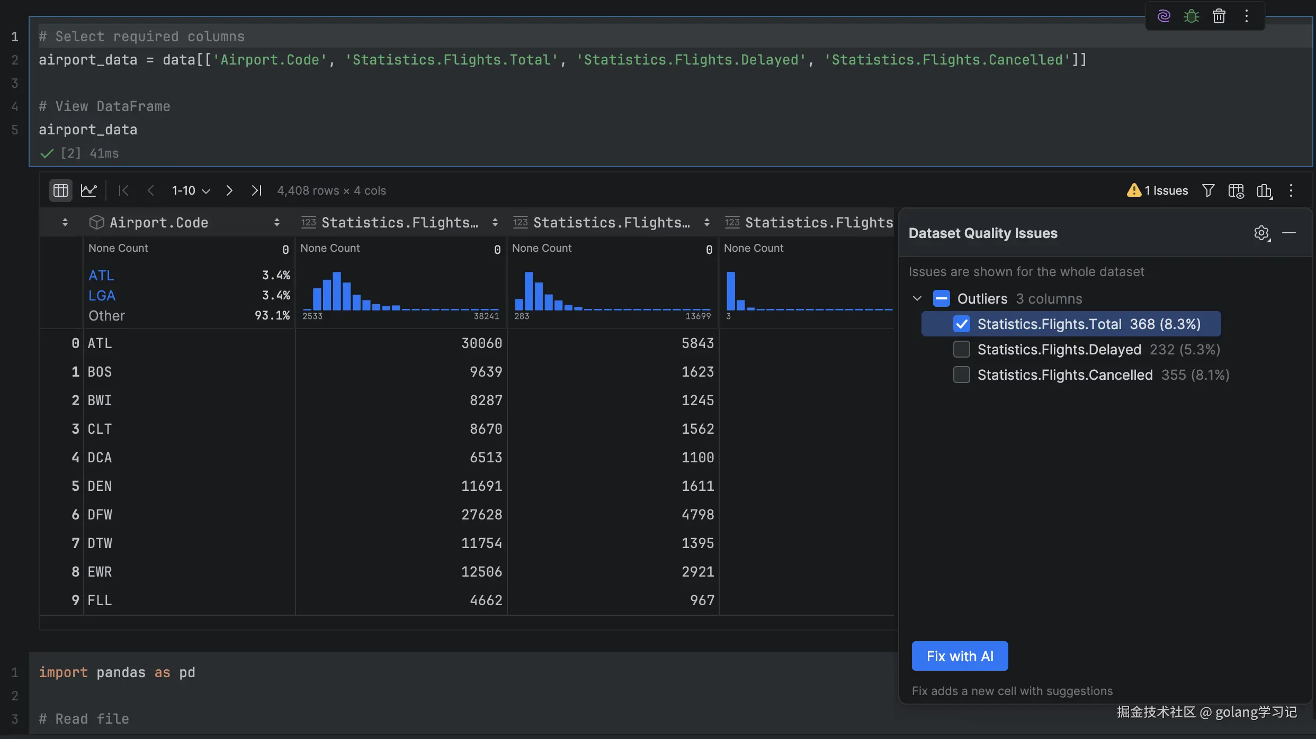Check Statistics.Flights.Delayed outlier checkbox
Image resolution: width=1316 pixels, height=739 pixels.
[x=962, y=349]
